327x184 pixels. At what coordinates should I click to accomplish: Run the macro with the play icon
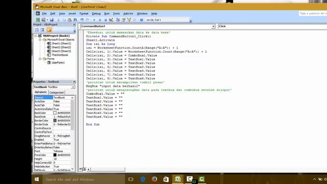click(94, 20)
